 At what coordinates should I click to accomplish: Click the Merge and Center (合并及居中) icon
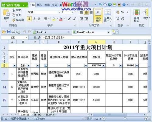coord(108,13)
